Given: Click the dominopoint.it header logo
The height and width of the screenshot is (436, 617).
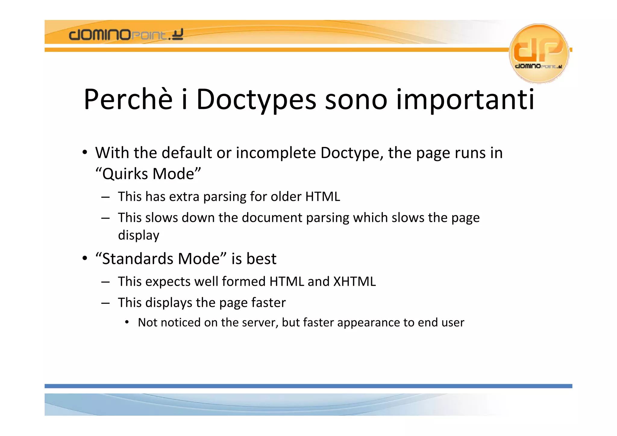Looking at the screenshot, I should [126, 34].
